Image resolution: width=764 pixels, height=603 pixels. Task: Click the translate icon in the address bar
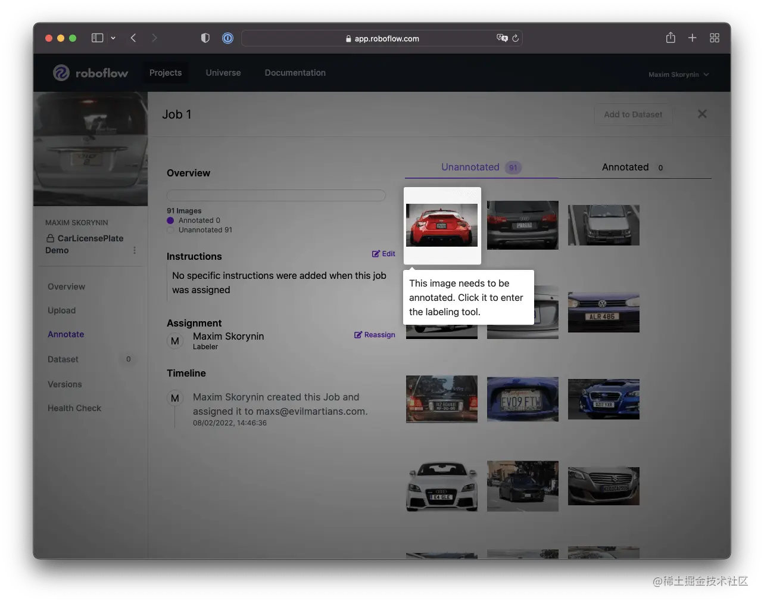coord(502,38)
